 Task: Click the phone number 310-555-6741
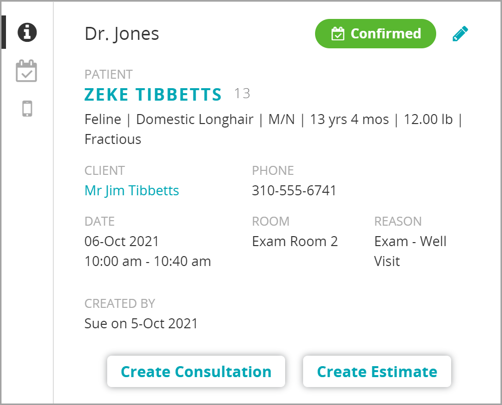[294, 190]
